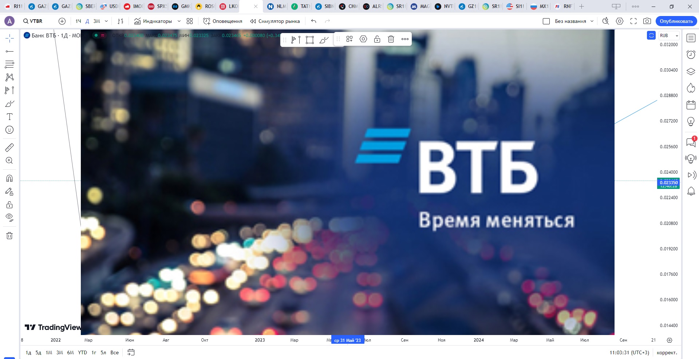Expand the indicators favorites chevron
Image resolution: width=699 pixels, height=359 pixels.
coord(179,21)
